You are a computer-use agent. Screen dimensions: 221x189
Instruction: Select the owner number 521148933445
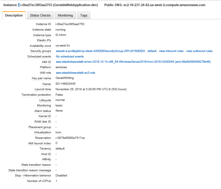[66, 84]
